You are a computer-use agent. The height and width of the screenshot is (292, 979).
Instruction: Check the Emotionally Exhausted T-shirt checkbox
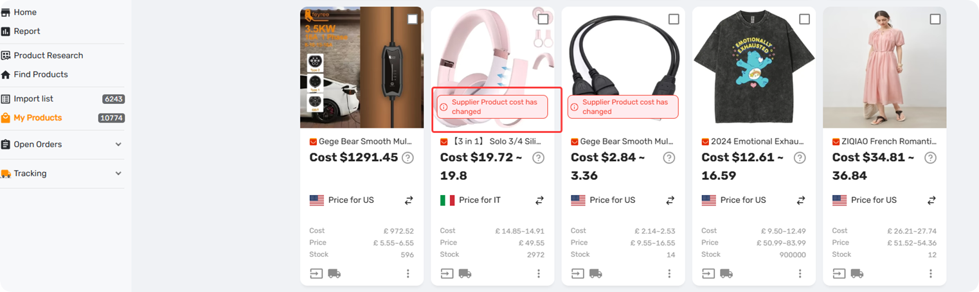804,19
